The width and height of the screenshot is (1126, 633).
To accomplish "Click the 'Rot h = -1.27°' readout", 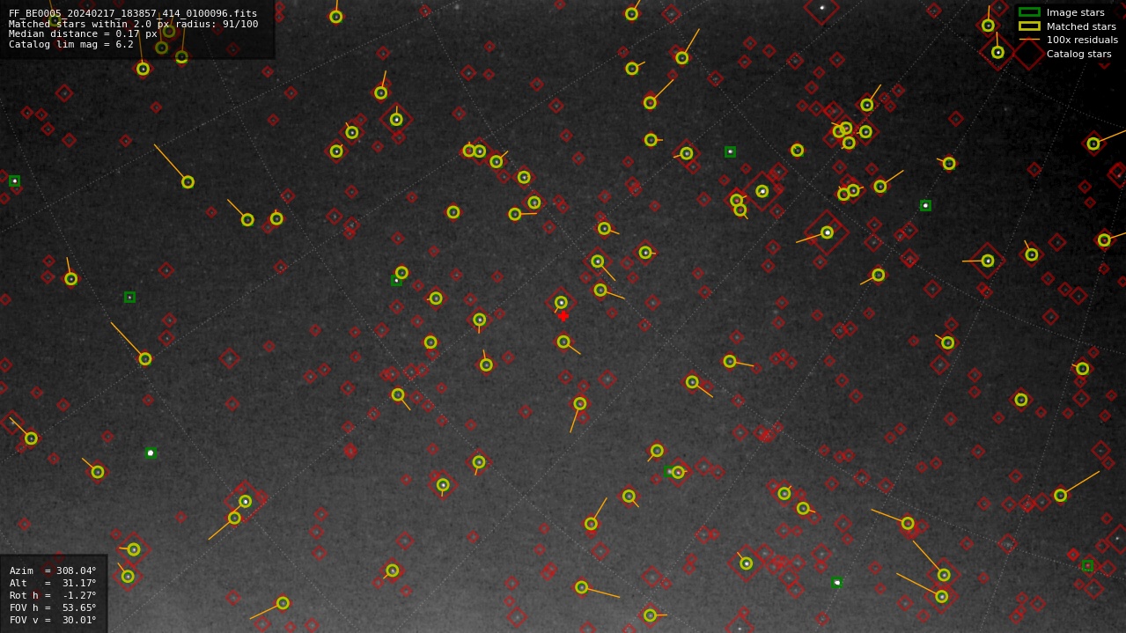I will point(53,596).
